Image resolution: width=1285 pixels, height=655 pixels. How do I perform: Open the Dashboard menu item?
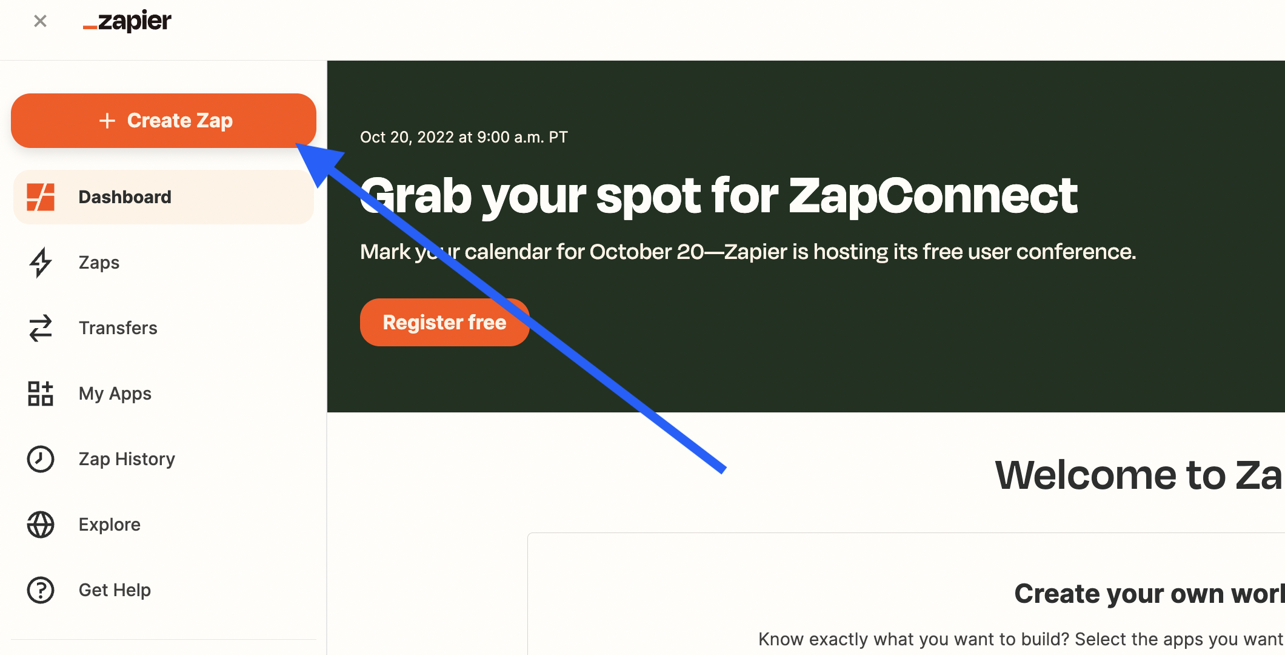point(125,197)
